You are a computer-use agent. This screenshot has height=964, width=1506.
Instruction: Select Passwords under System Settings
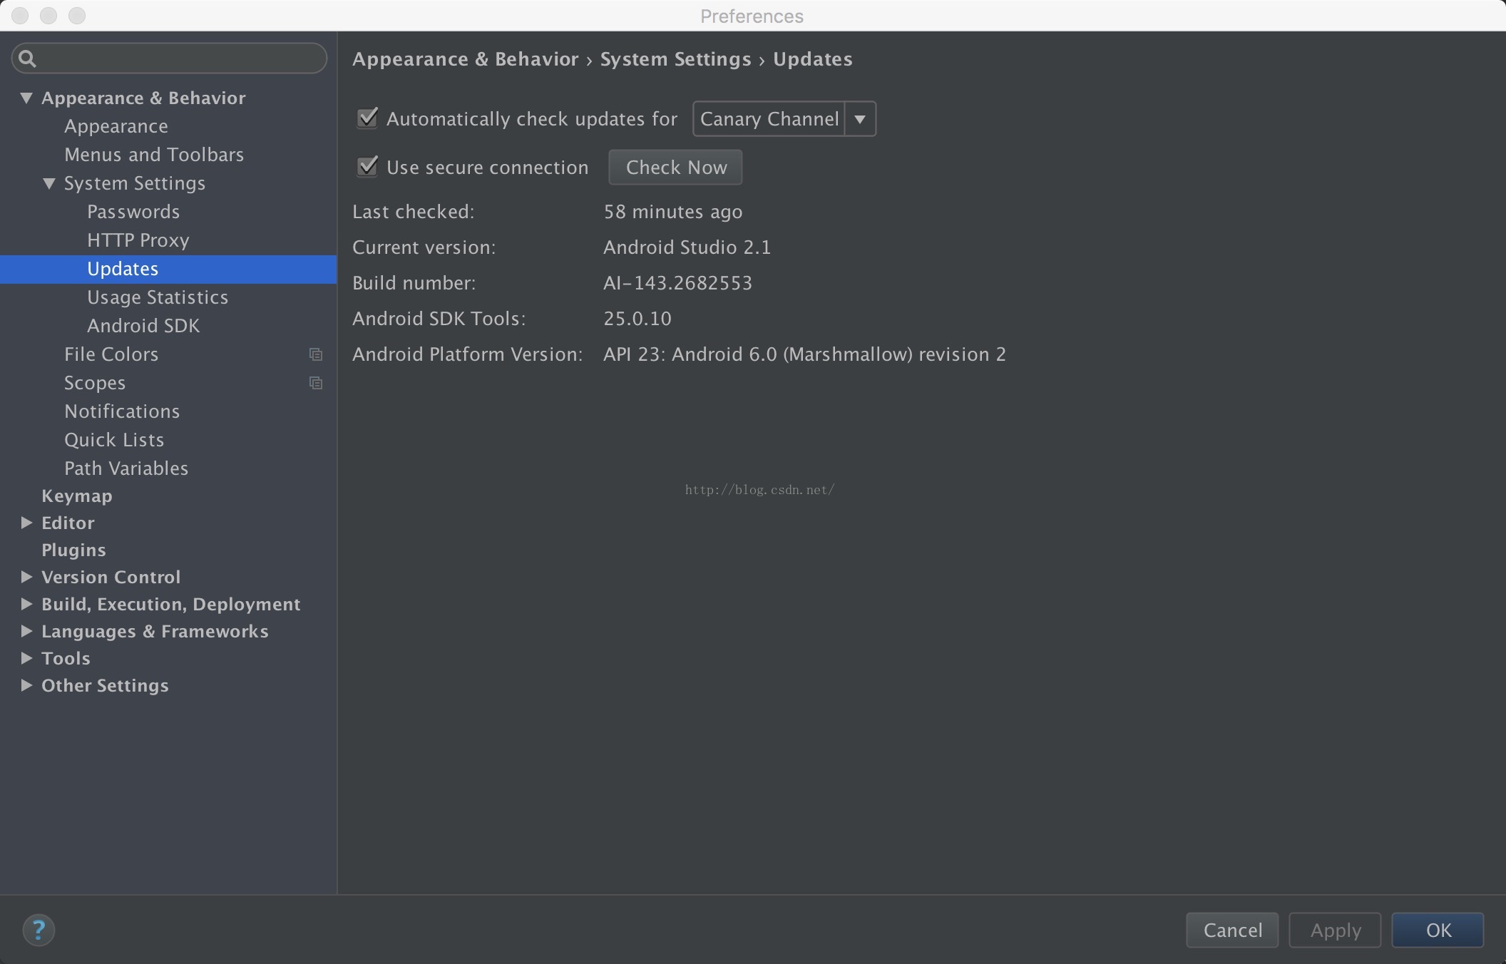click(x=133, y=212)
